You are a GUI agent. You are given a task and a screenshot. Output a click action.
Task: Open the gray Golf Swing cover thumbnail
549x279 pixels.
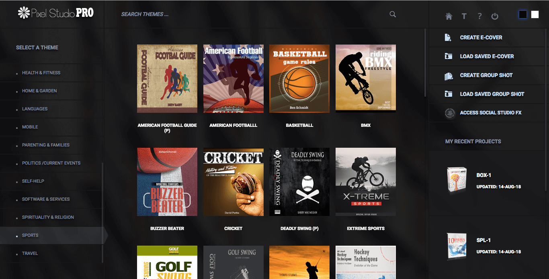234,262
